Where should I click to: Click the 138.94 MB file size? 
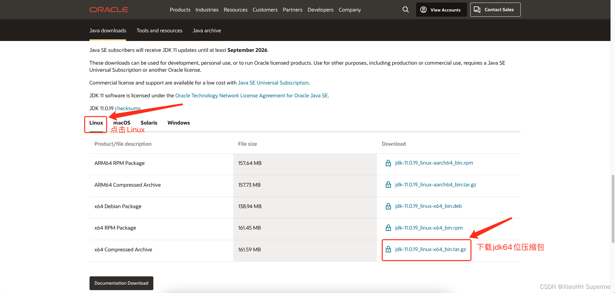point(250,207)
